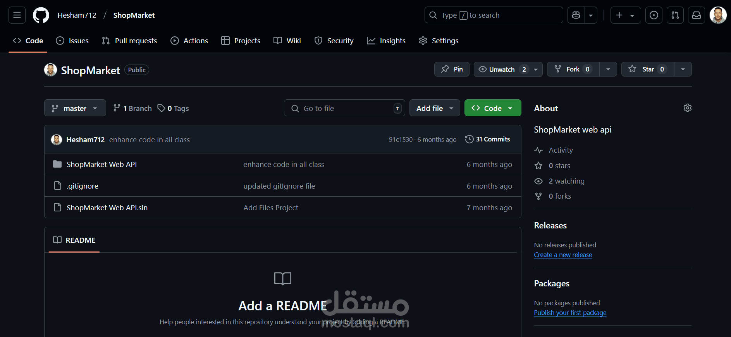Open the repository Settings tab

(x=439, y=41)
